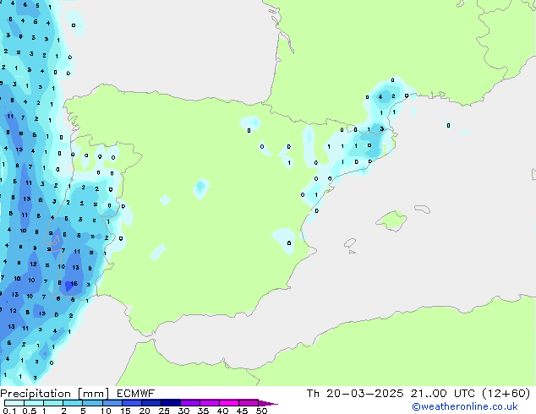The height and width of the screenshot is (414, 536).
Task: Select the 15–20 mm legend color swatch
Action: (x=132, y=403)
